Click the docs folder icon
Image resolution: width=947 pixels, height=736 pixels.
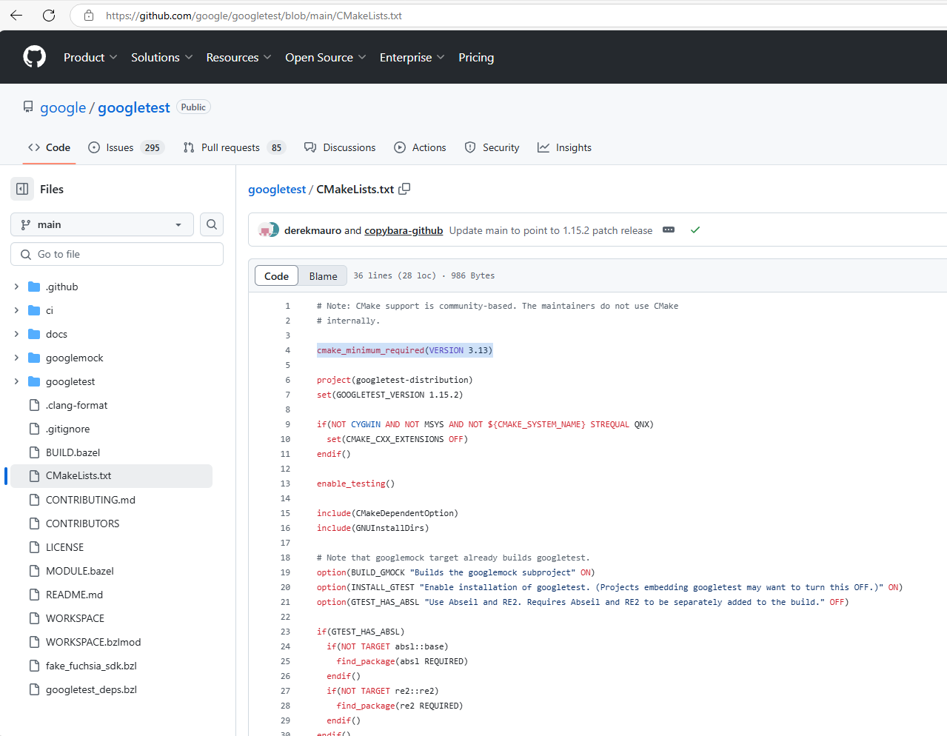[34, 334]
